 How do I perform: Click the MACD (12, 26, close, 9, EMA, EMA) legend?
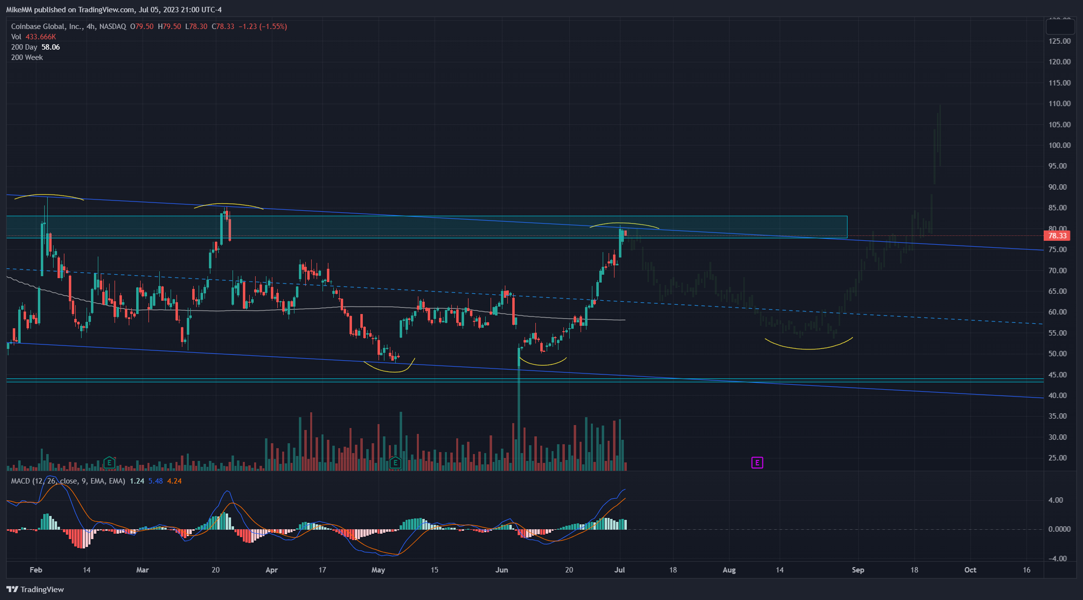pyautogui.click(x=68, y=481)
